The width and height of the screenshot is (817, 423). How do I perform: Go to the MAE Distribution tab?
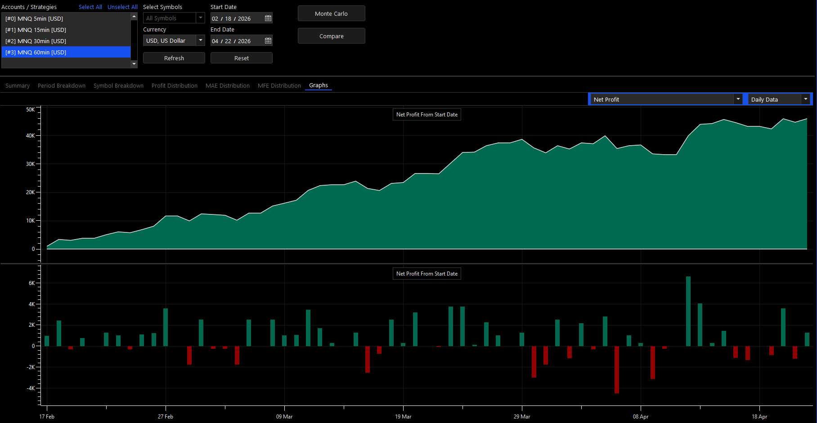point(228,85)
